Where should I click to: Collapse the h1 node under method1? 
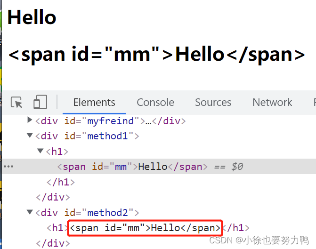(41, 151)
